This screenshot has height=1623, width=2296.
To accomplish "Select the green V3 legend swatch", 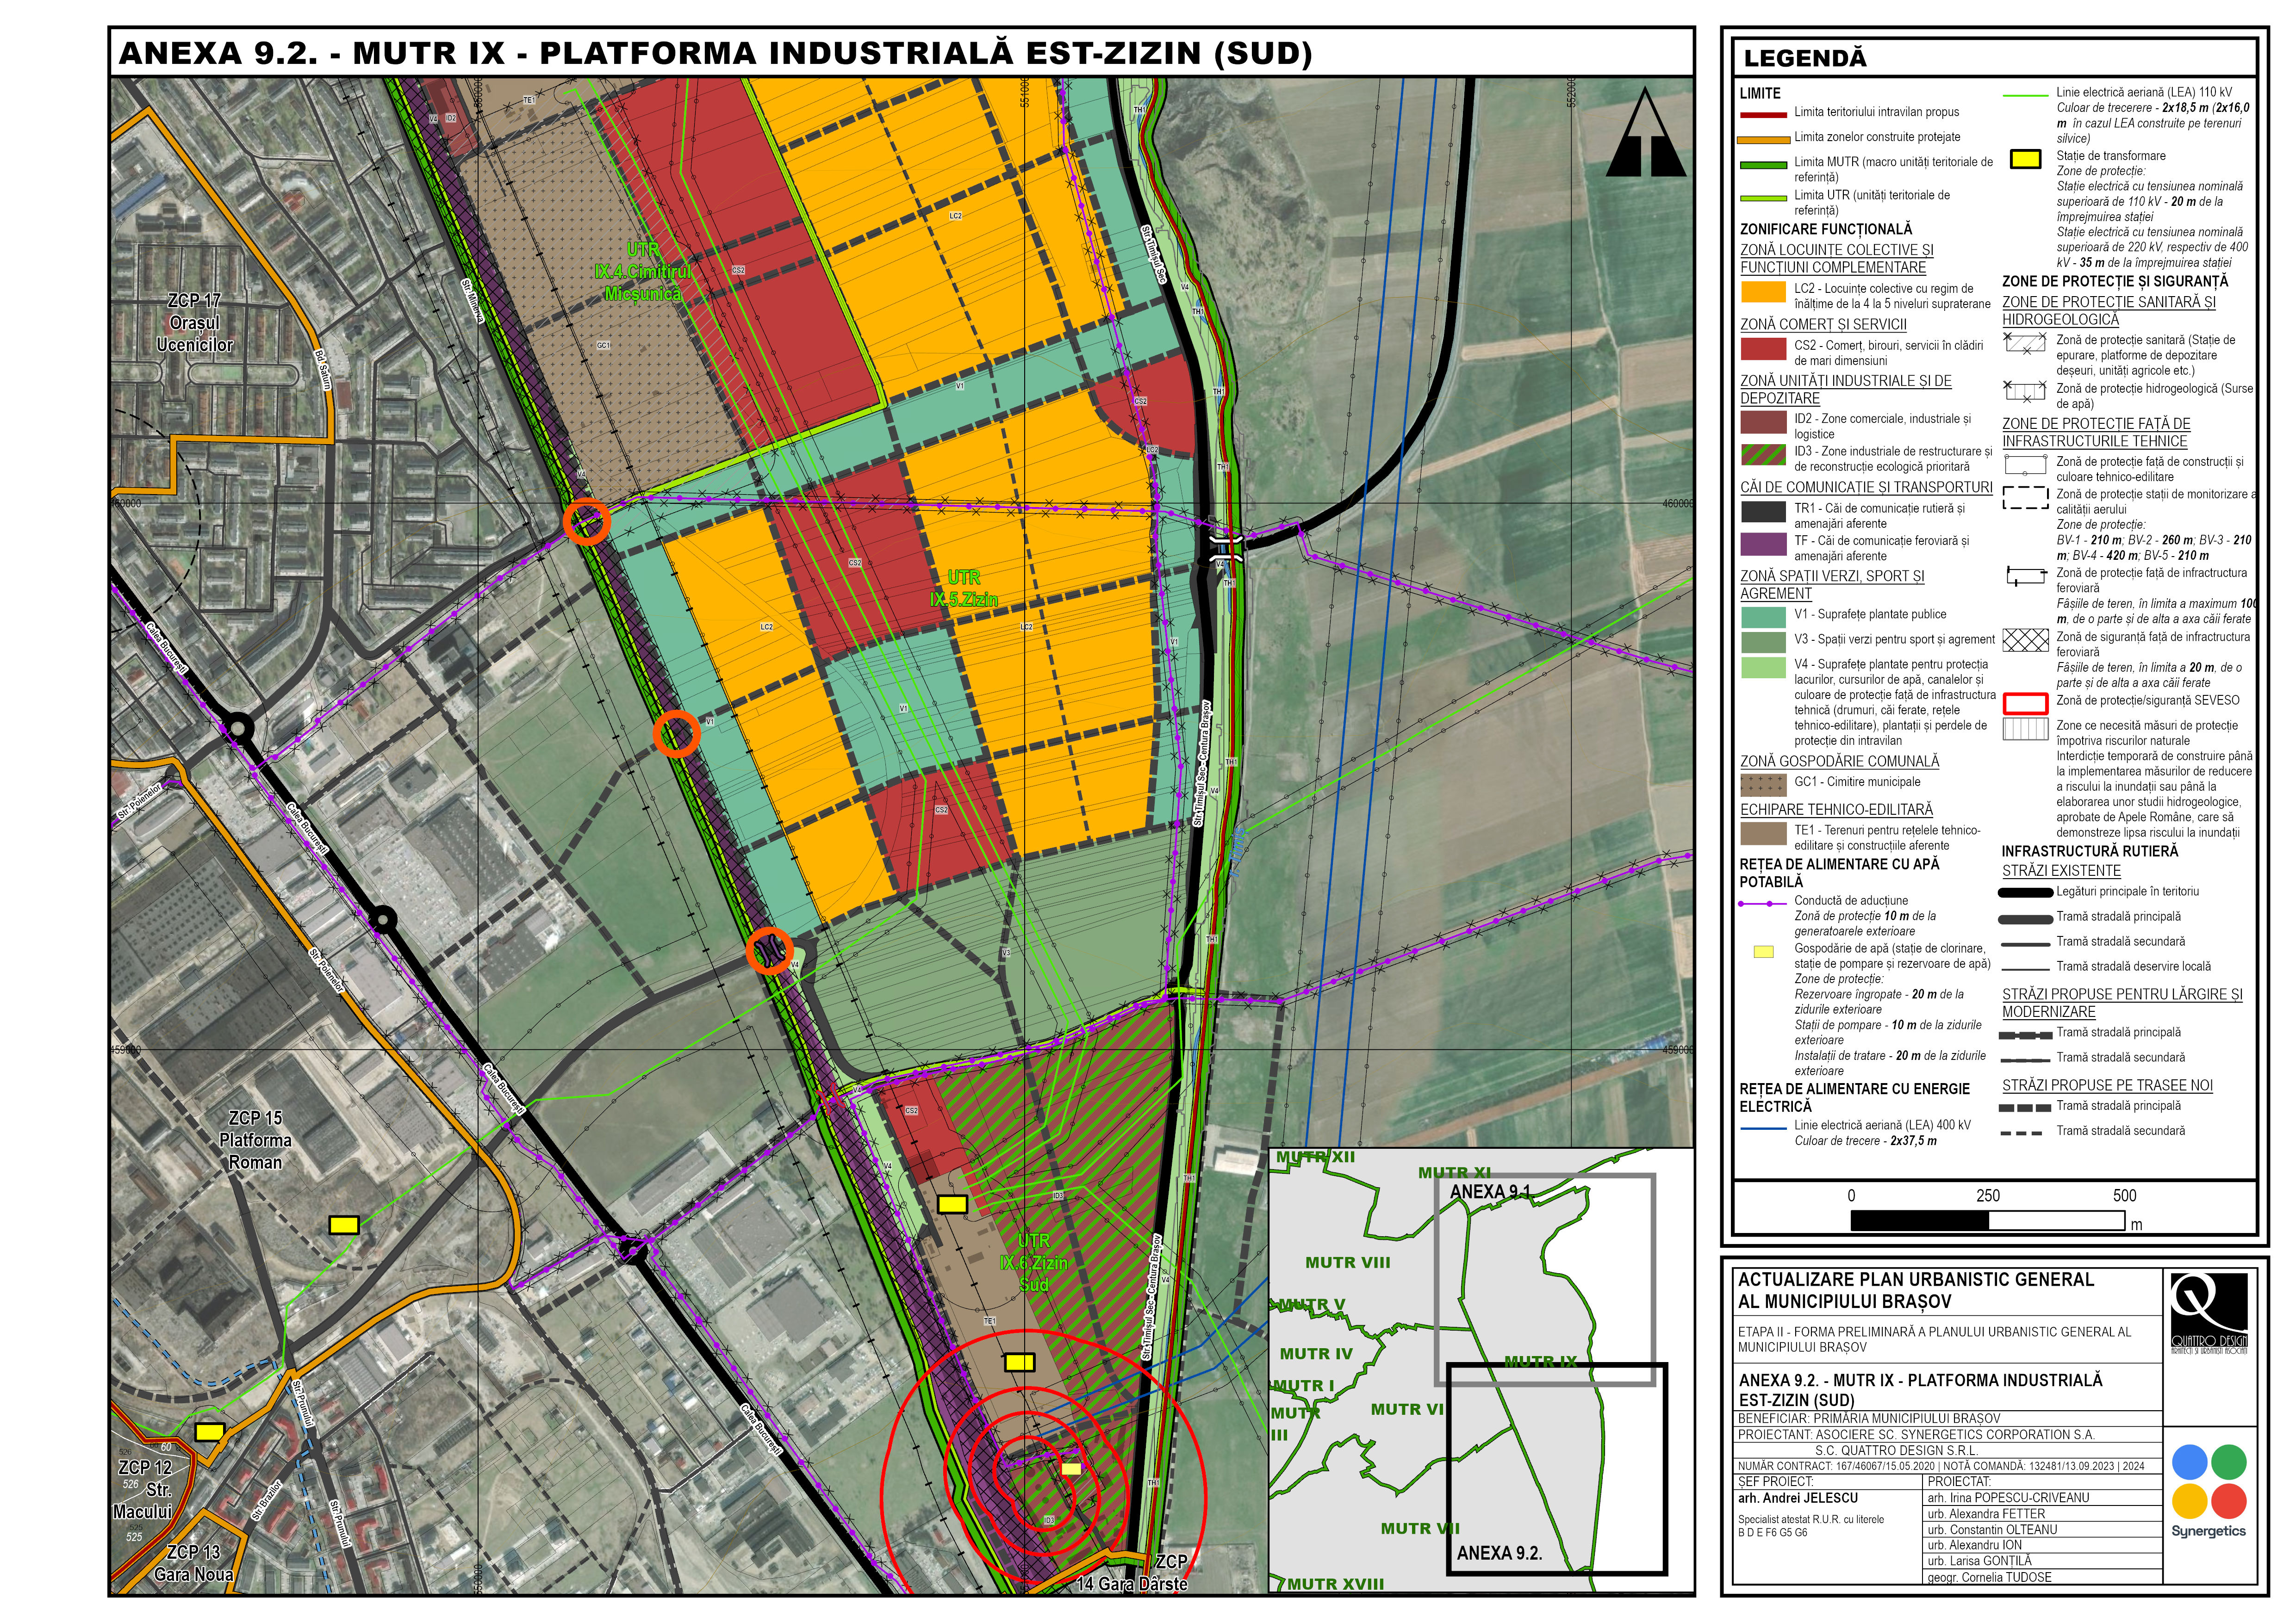I will coord(1762,642).
